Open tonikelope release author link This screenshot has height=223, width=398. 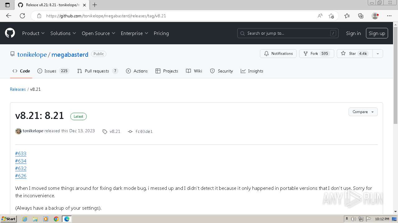pos(33,131)
